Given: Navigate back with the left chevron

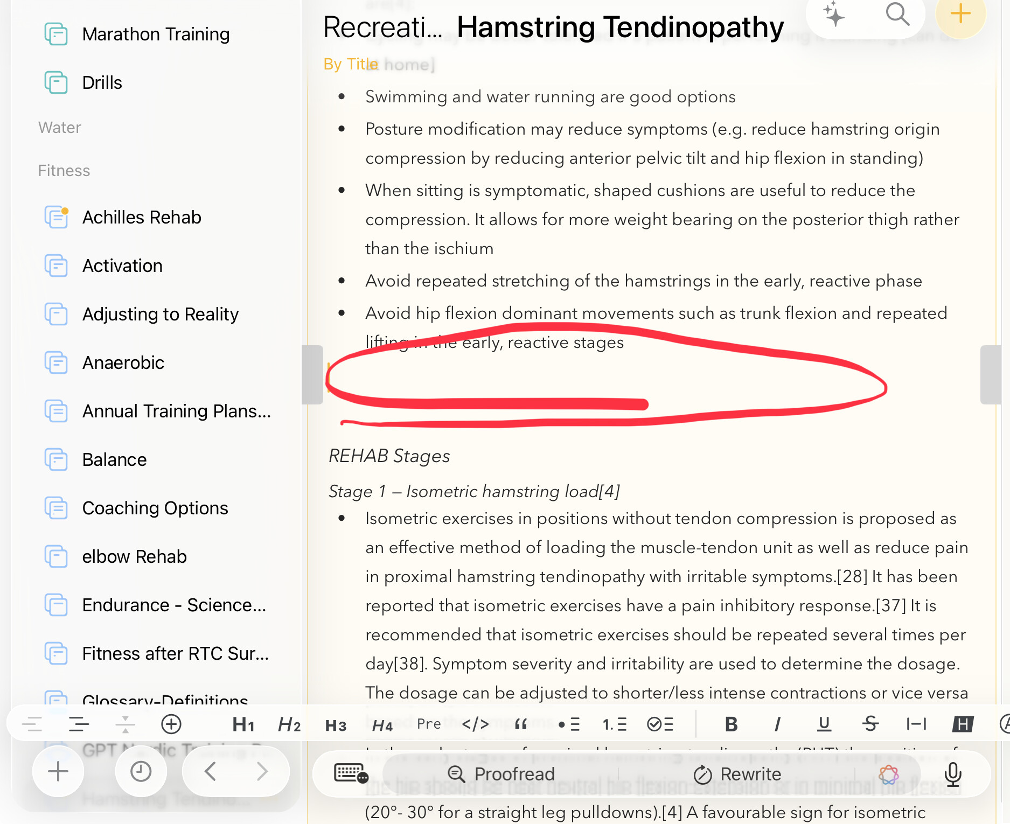Looking at the screenshot, I should point(211,772).
